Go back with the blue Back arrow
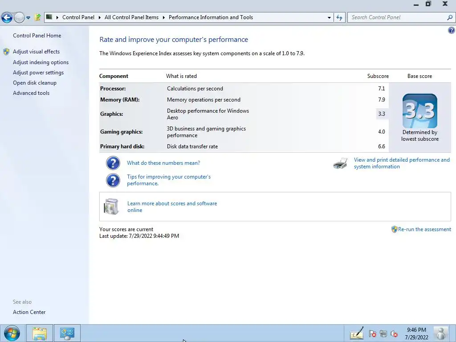Image resolution: width=456 pixels, height=342 pixels. point(7,17)
